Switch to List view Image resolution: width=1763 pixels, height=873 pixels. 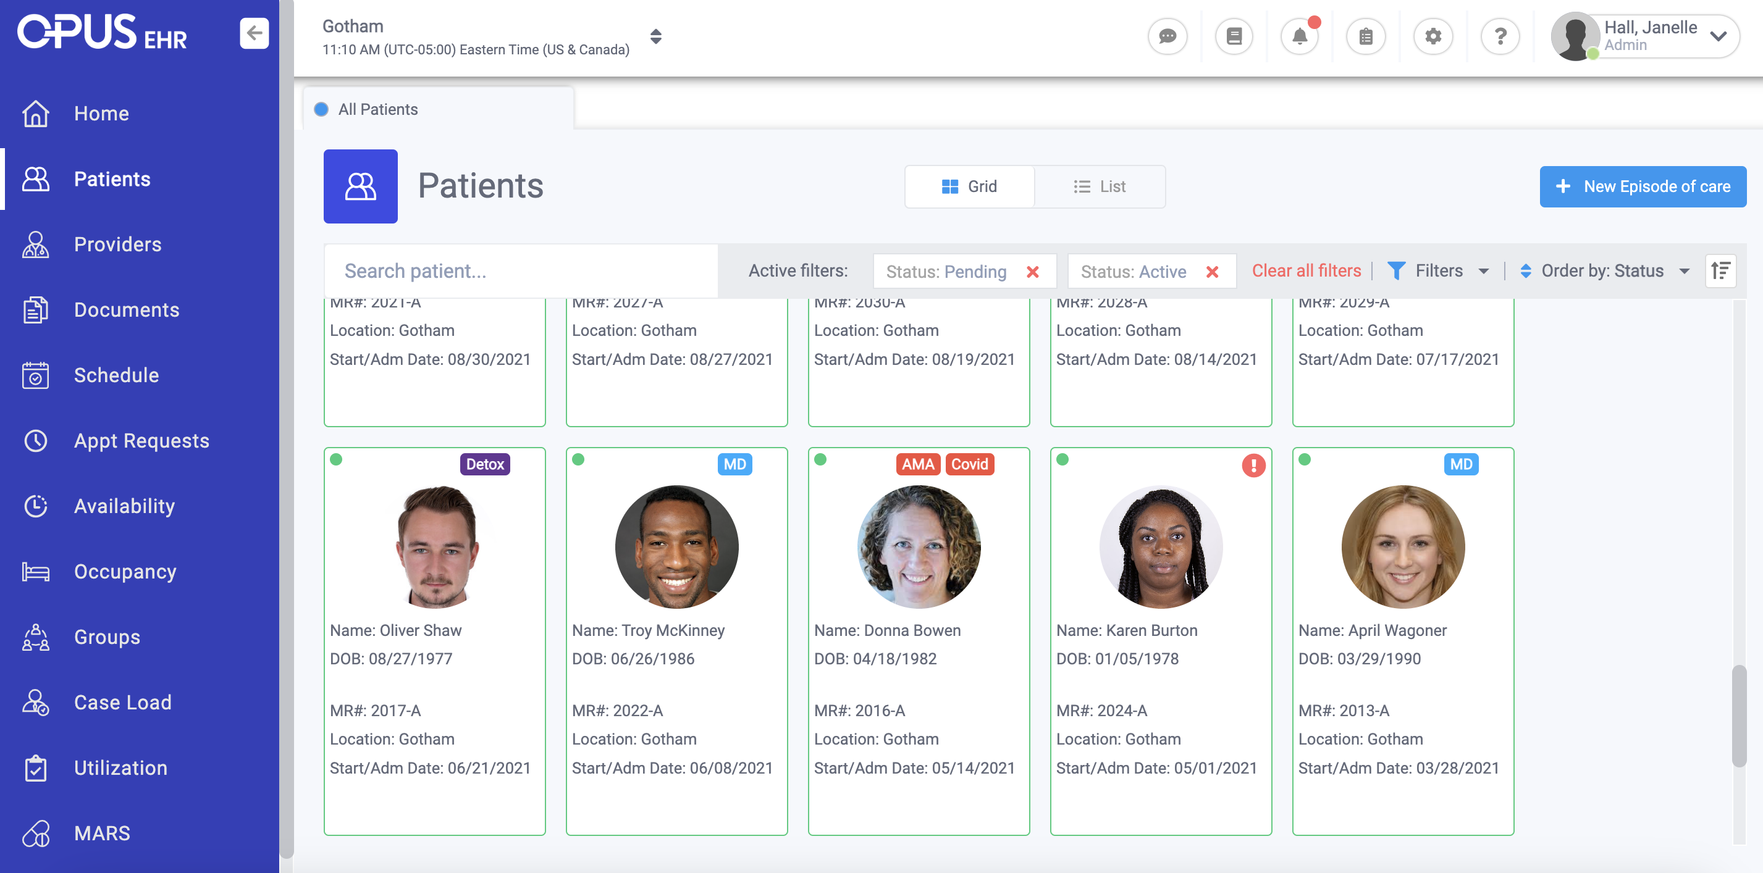click(x=1100, y=186)
